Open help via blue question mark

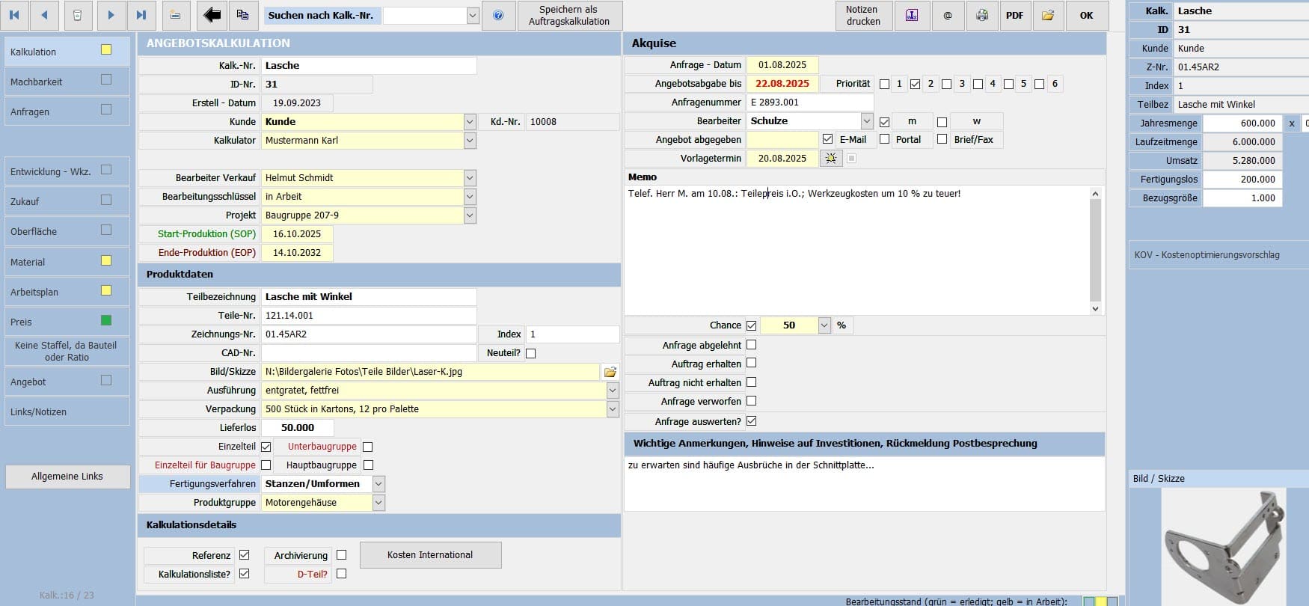point(498,15)
